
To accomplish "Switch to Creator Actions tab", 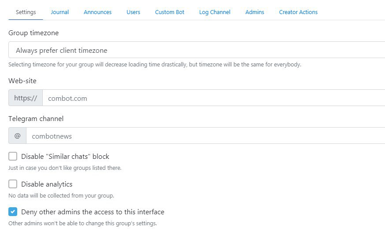I will pyautogui.click(x=298, y=12).
